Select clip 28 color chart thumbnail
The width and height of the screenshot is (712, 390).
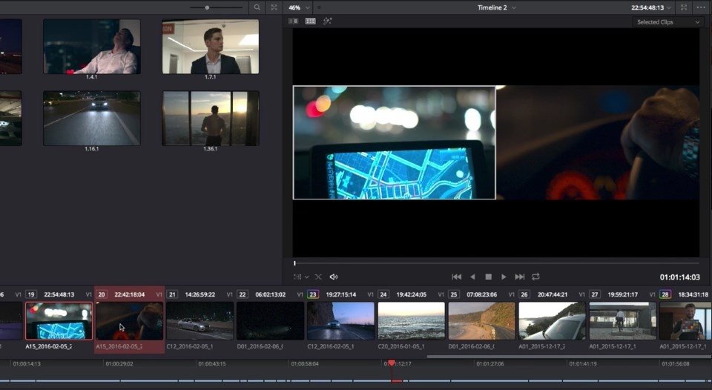pos(685,321)
